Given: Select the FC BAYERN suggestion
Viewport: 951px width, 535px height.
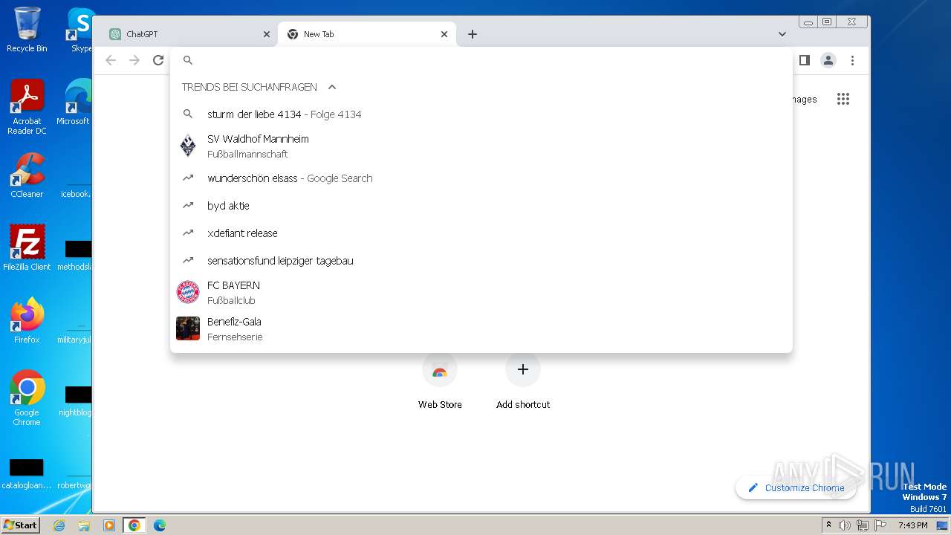Looking at the screenshot, I should (481, 293).
